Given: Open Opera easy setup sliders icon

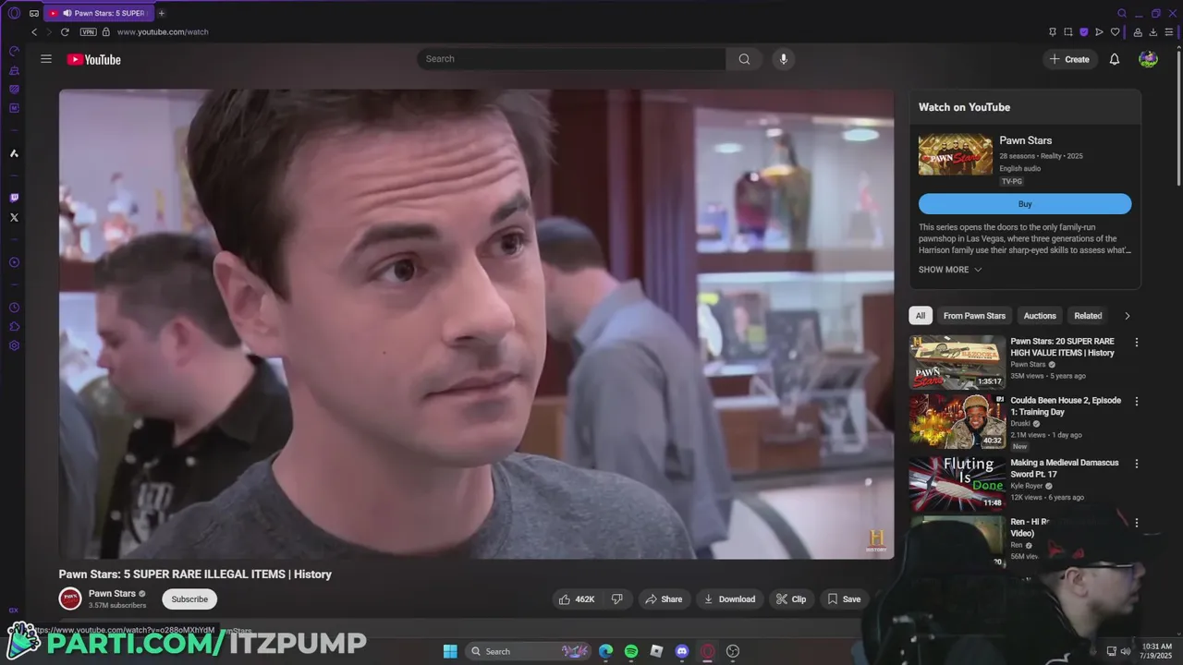Looking at the screenshot, I should pyautogui.click(x=1168, y=31).
